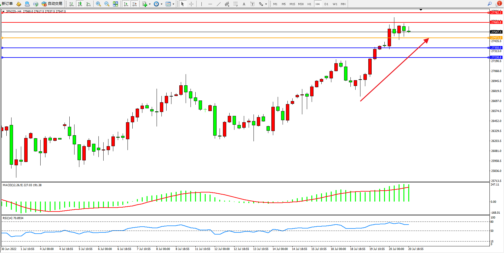
Task: Select the crosshair cursor tool
Action: [191, 4]
